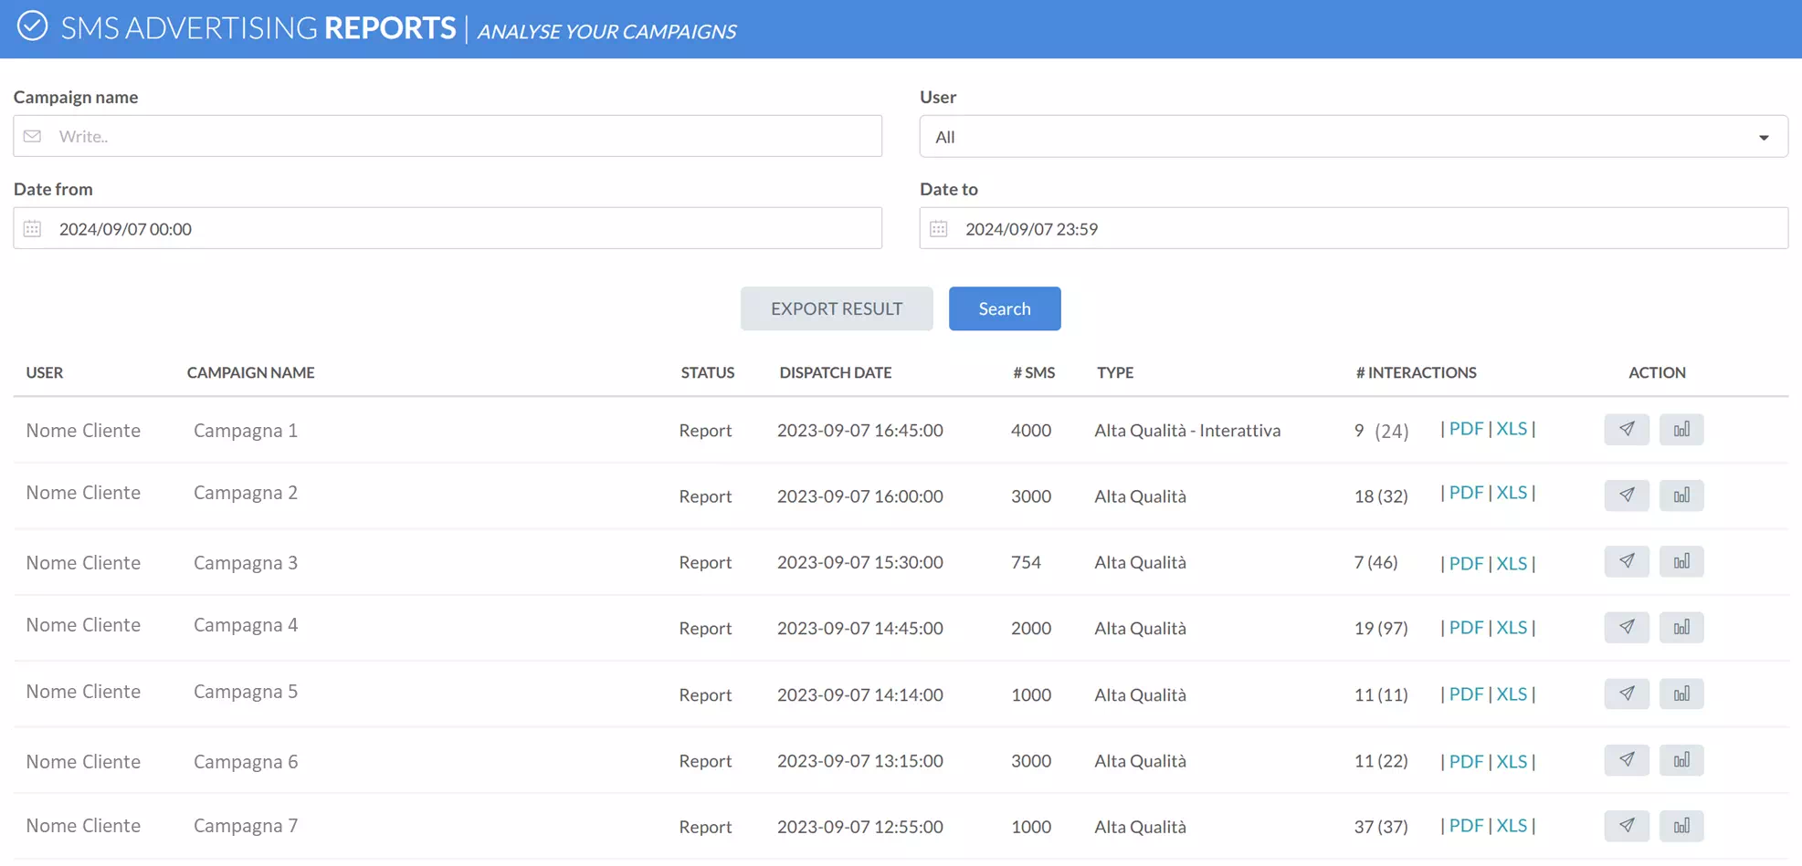Click the Date from calendar icon

33,228
